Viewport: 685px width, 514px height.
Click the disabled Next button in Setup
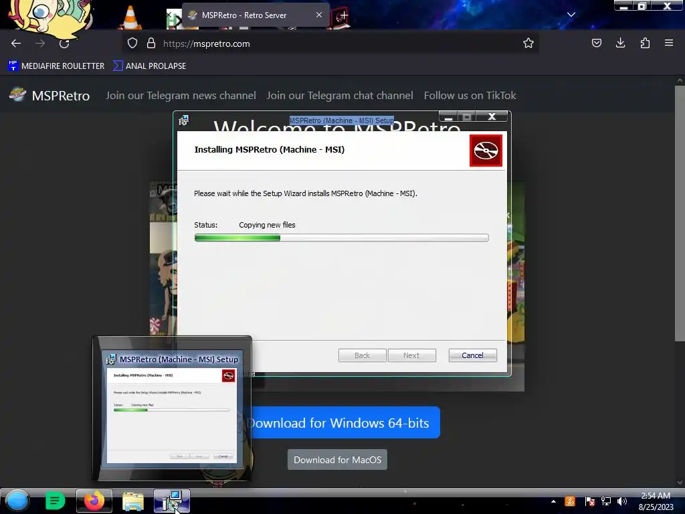[x=411, y=355]
